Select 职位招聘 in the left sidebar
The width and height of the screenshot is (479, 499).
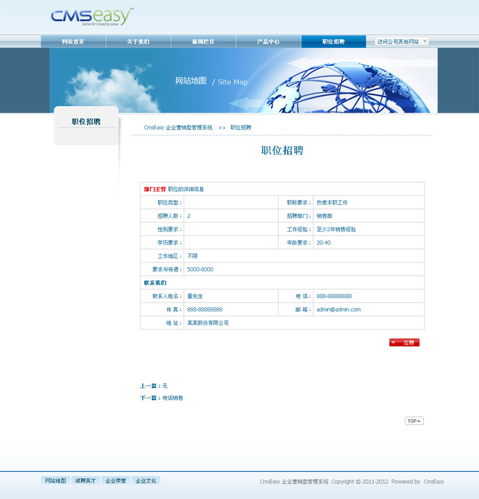click(86, 122)
